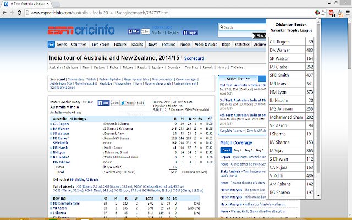Click the V Kohli row in the popup
The width and height of the screenshot is (352, 220).
click(291, 175)
